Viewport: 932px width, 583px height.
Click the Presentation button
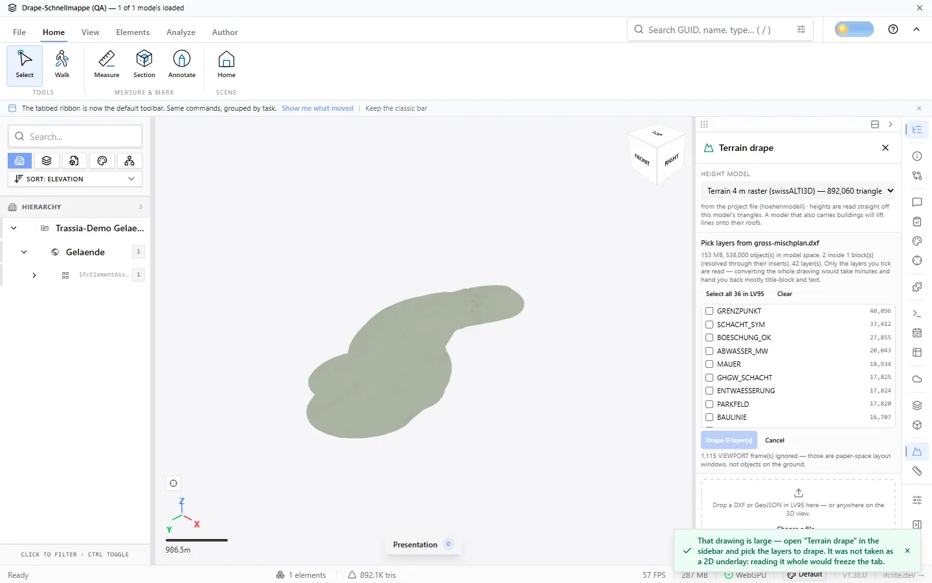point(423,545)
